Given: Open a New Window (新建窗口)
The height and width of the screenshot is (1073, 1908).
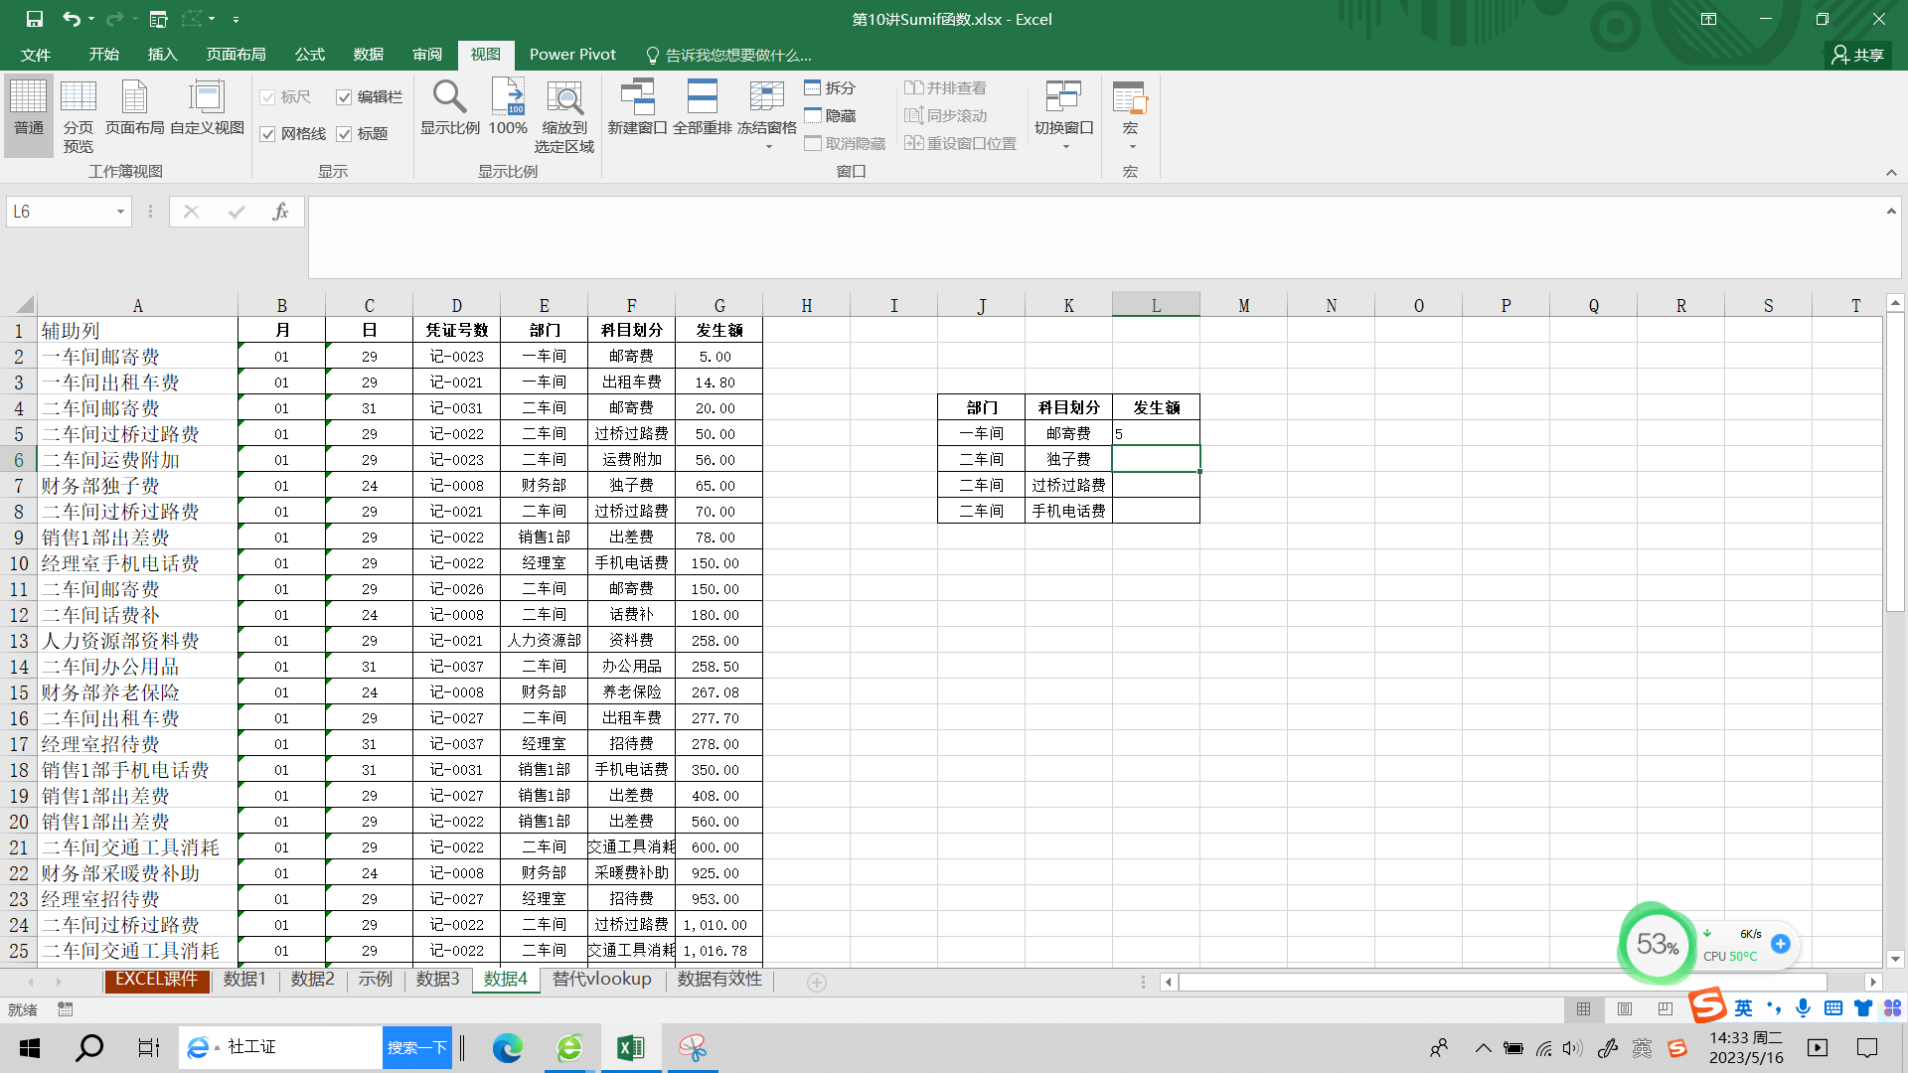Looking at the screenshot, I should point(637,107).
